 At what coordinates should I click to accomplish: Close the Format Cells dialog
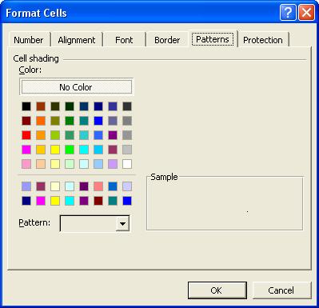(306, 13)
